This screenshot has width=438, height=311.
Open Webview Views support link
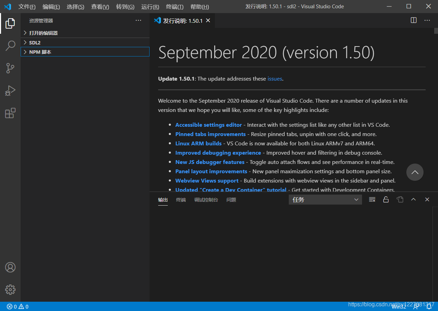207,180
